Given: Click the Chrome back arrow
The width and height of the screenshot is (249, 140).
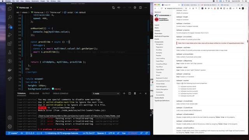Looking at the screenshot, I should 155,9.
